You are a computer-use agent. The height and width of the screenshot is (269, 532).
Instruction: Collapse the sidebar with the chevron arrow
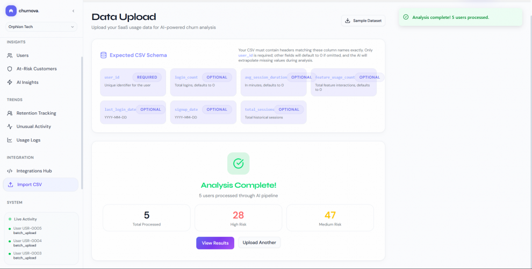click(x=73, y=11)
